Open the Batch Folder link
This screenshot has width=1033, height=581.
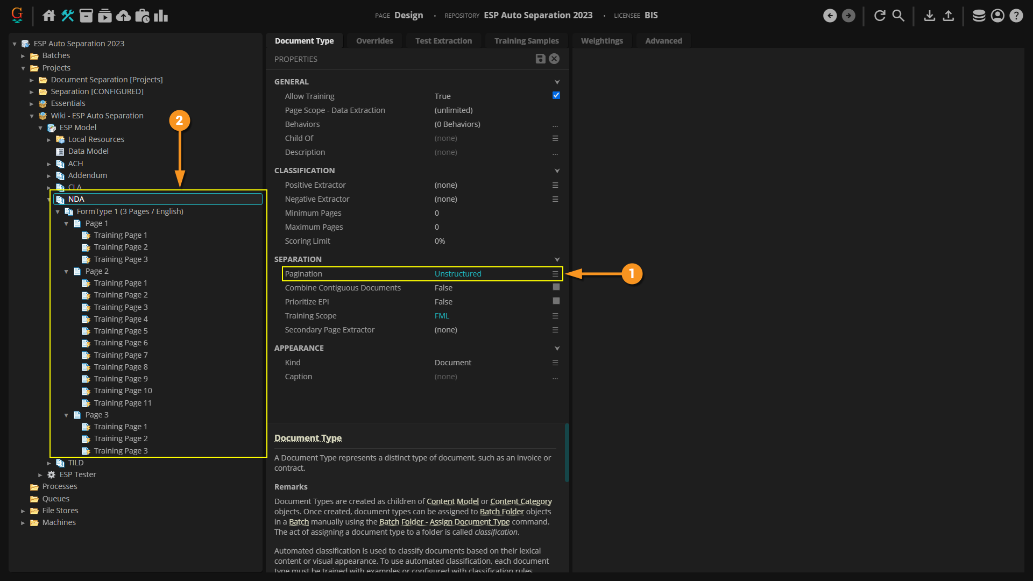pos(501,512)
